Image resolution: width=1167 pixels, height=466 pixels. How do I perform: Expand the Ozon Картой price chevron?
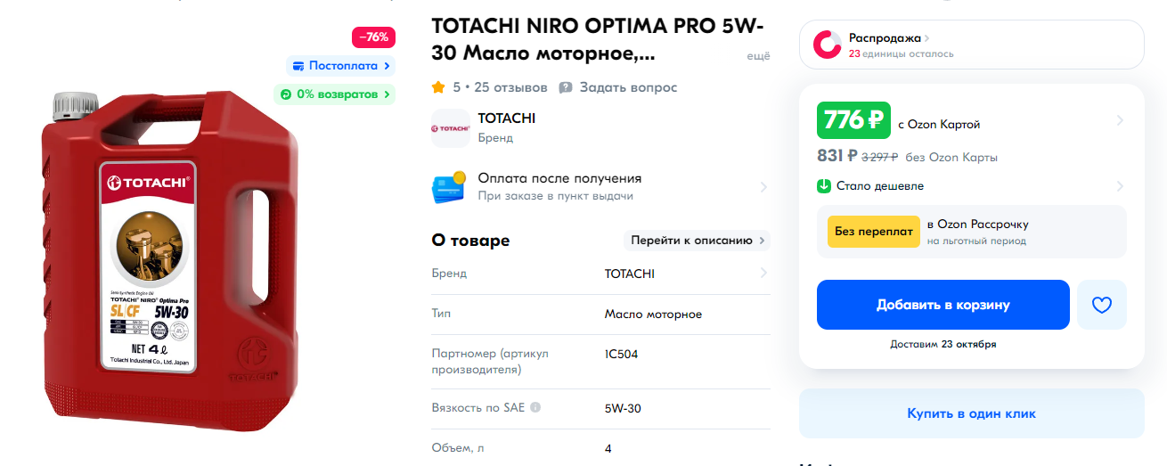[x=1120, y=120]
